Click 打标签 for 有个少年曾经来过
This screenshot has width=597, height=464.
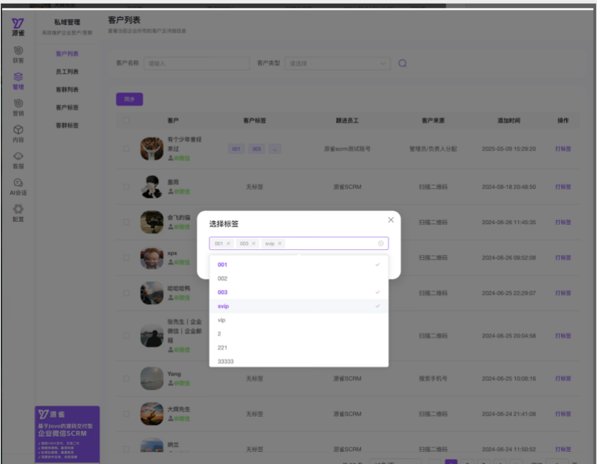pos(563,149)
